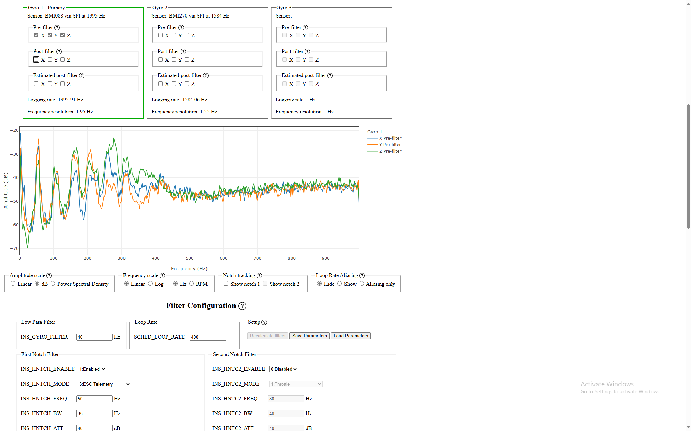Open help icon beside Gyro 2 Post-filter
Screen dimensions: 691x431
pos(183,52)
